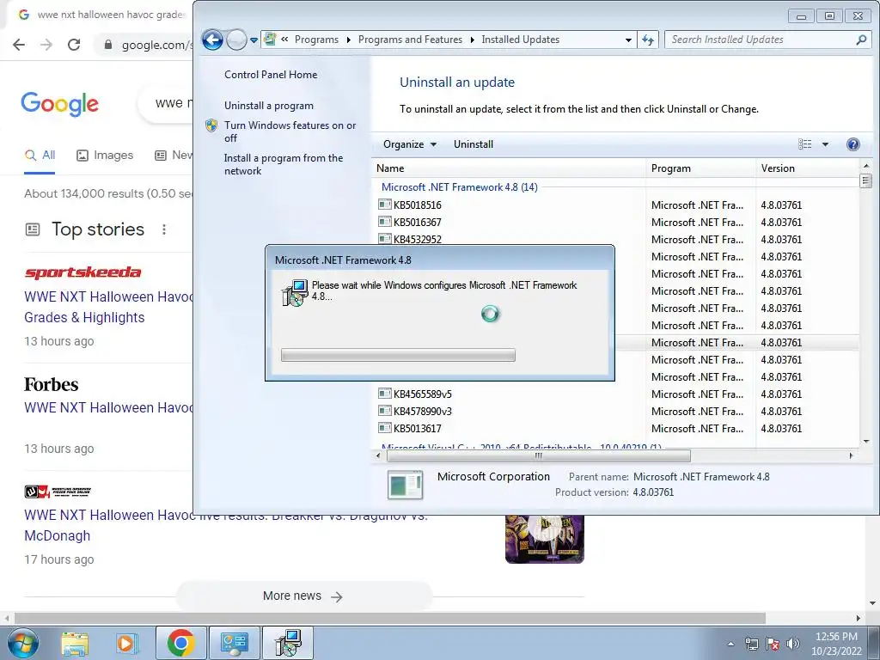Click the Halloween Havoc video thumbnail

coord(544,539)
